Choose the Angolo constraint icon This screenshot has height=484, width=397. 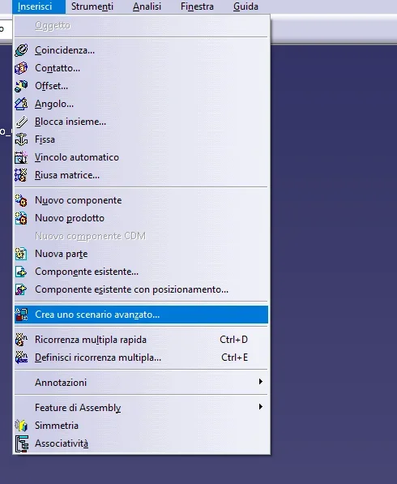21,104
